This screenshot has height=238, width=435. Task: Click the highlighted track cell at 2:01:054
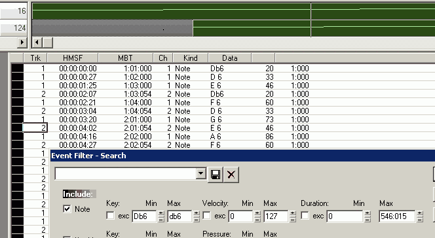tap(35, 128)
